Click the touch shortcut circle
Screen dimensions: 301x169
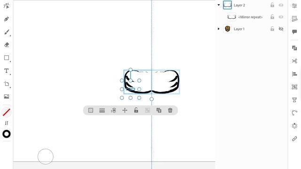click(46, 156)
